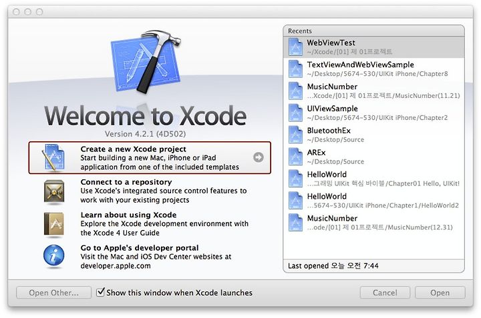481x318 pixels.
Task: Select HelloWorld under Chapter01 Hello, UIKit!
Action: click(373, 179)
